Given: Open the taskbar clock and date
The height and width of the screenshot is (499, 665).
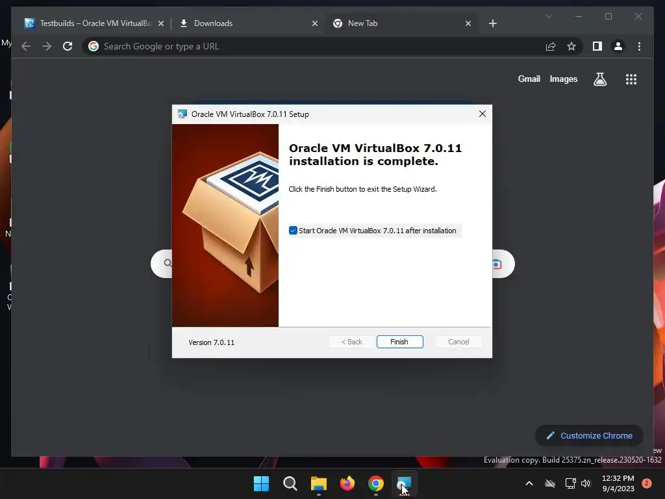Looking at the screenshot, I should point(618,483).
